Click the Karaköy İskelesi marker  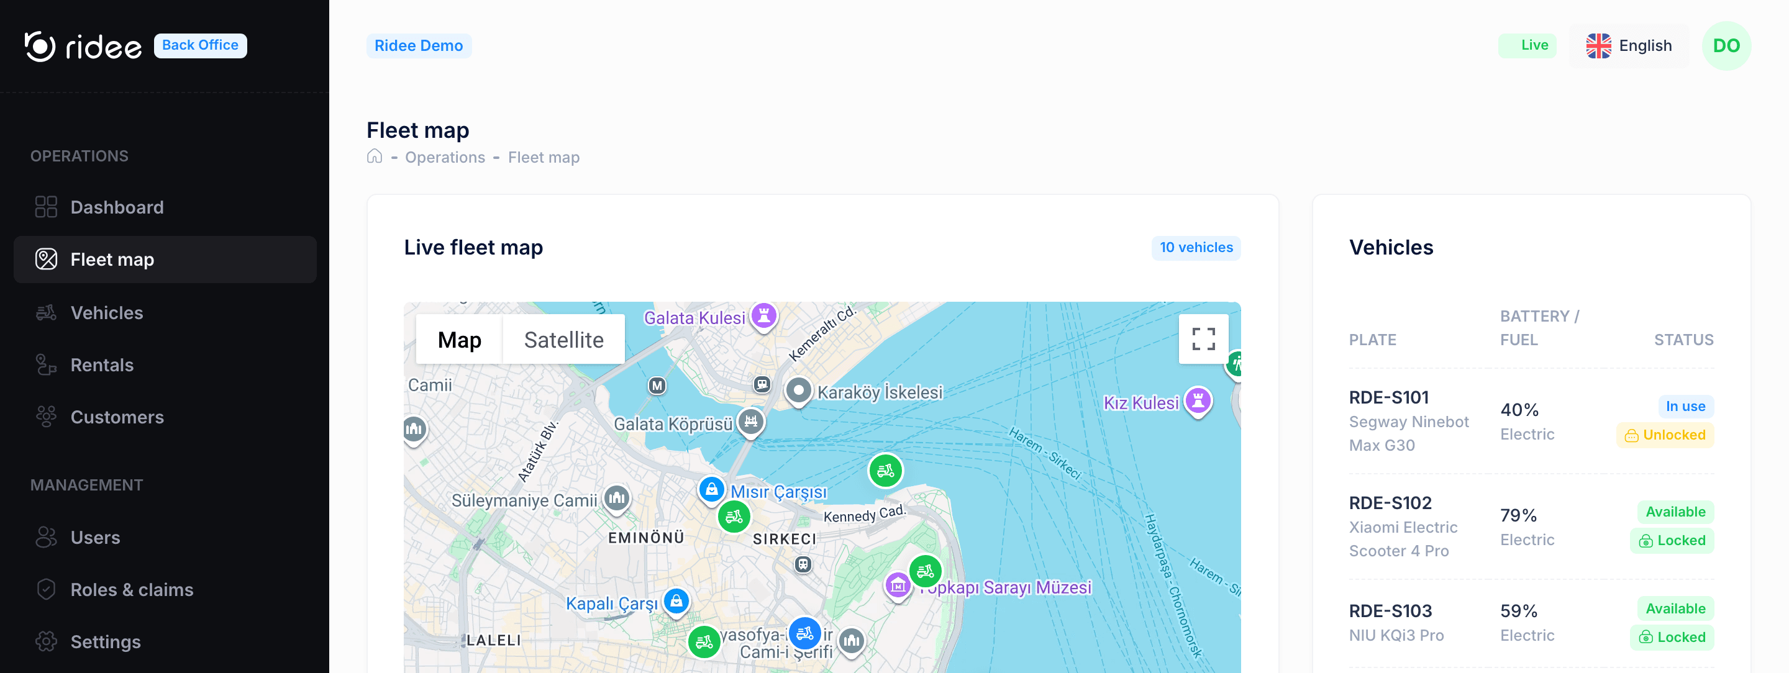coord(799,391)
